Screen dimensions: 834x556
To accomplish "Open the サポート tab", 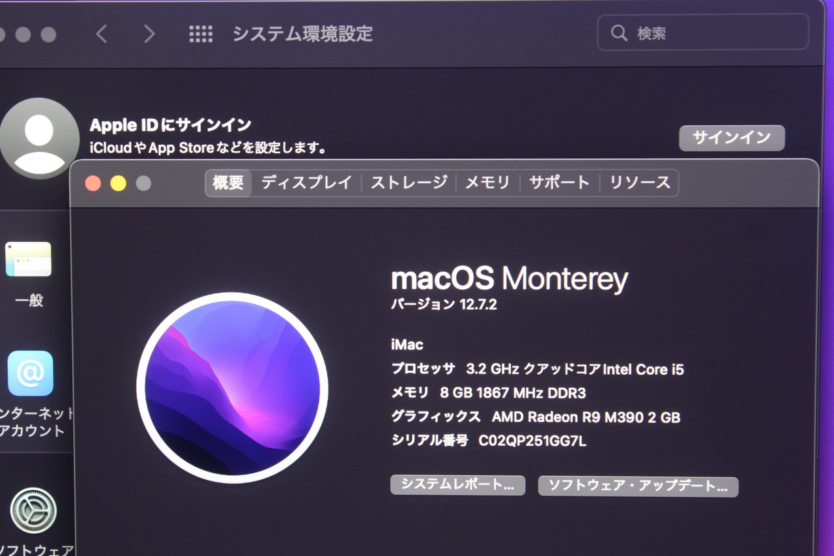I will click(559, 183).
